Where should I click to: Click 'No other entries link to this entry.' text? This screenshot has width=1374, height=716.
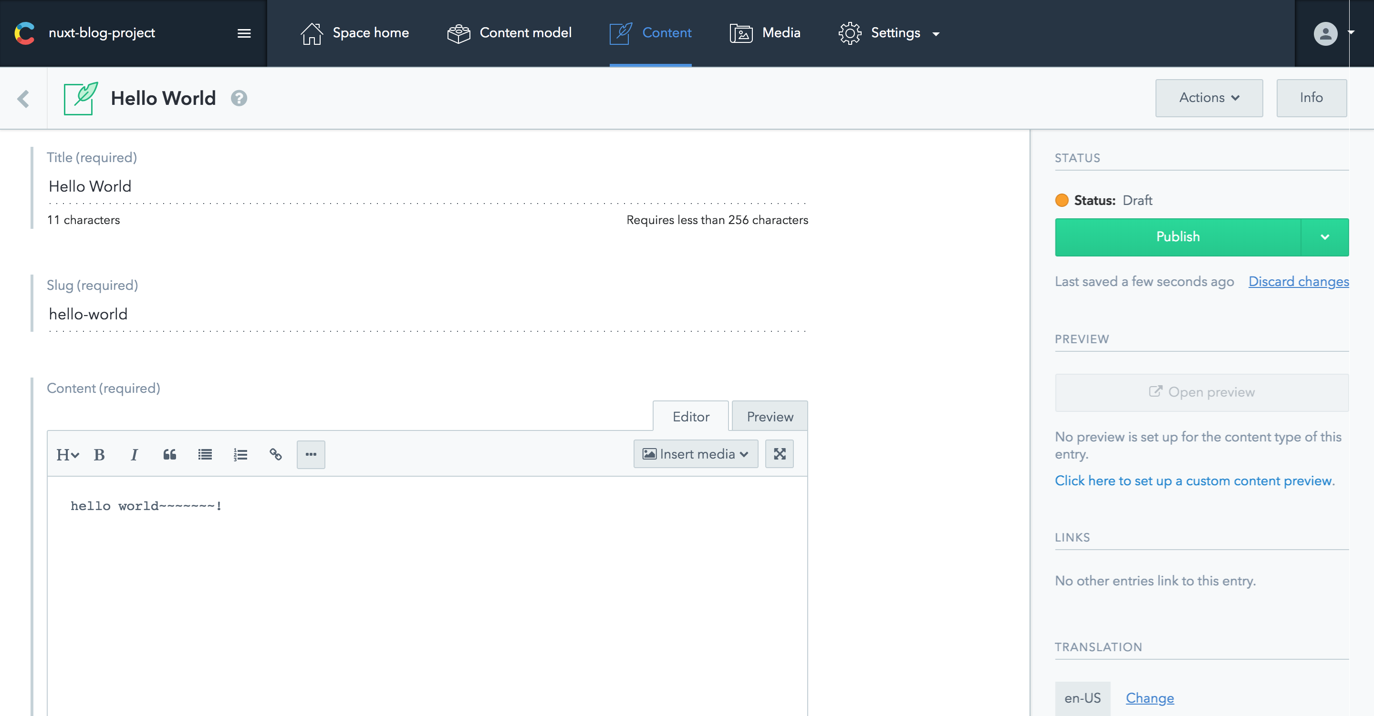click(x=1155, y=581)
